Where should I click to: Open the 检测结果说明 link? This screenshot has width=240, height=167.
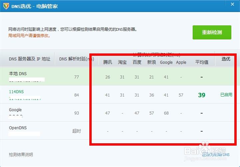[x=21, y=154]
